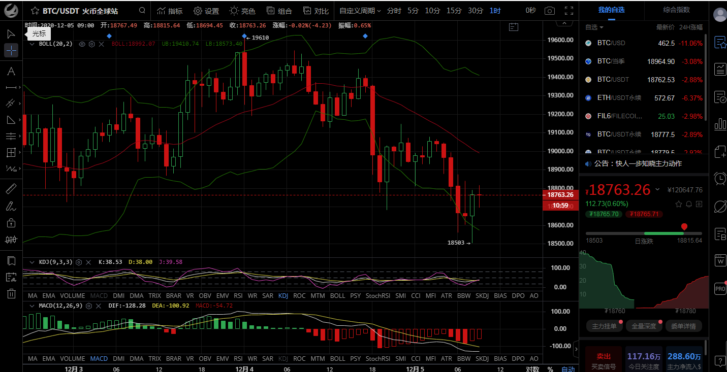Viewport: 727px width, 372px height.
Task: Select the 1时 hourly interval
Action: [495, 11]
